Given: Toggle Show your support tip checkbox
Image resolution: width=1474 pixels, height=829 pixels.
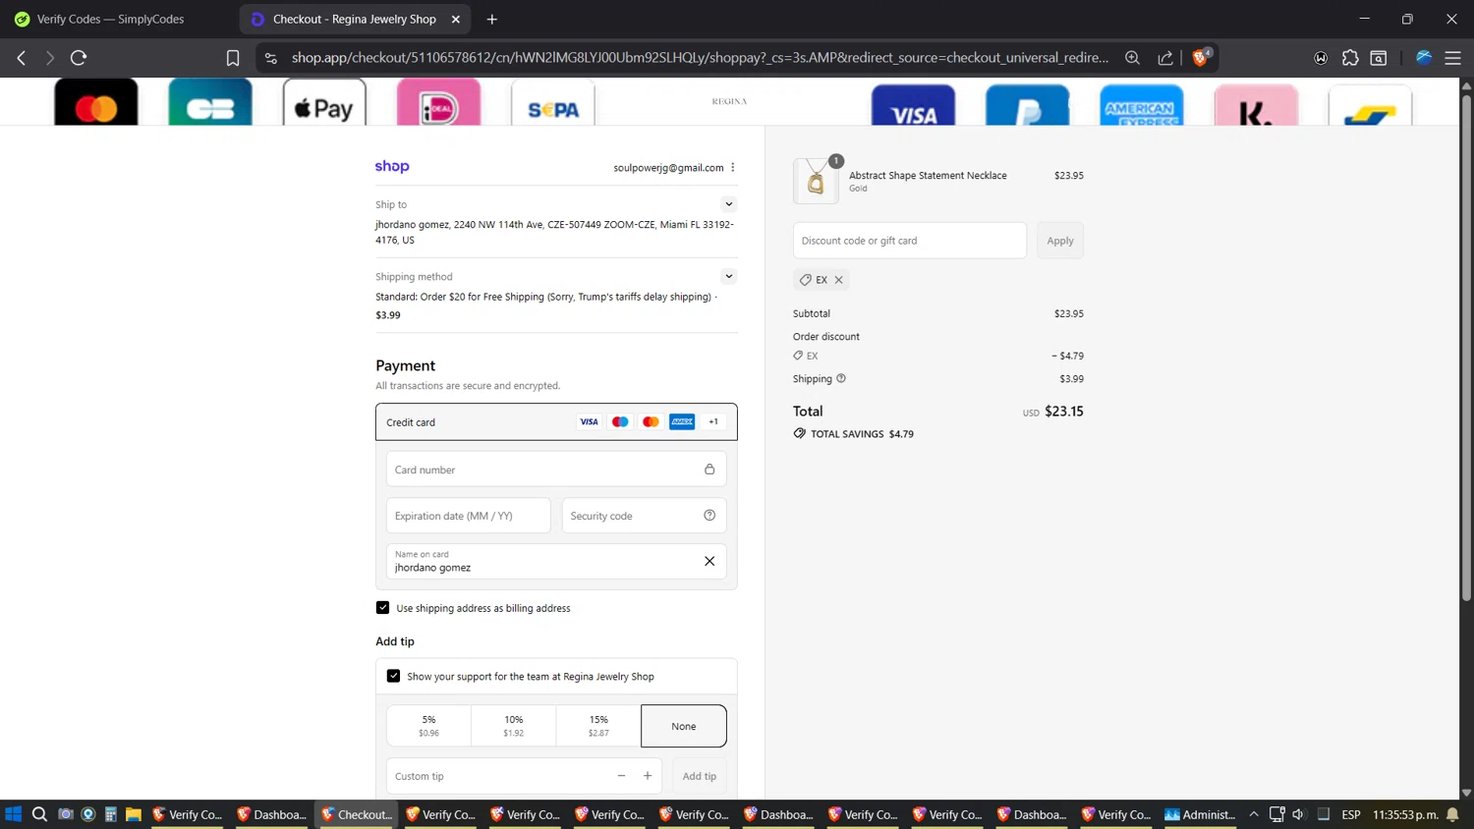Looking at the screenshot, I should [x=393, y=676].
